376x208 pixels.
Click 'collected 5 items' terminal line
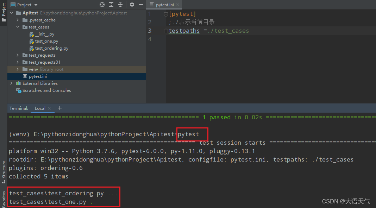click(39, 176)
